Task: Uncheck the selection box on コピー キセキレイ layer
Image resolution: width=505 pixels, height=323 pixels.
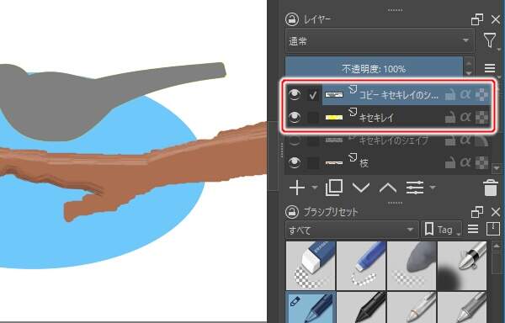Action: (x=312, y=95)
